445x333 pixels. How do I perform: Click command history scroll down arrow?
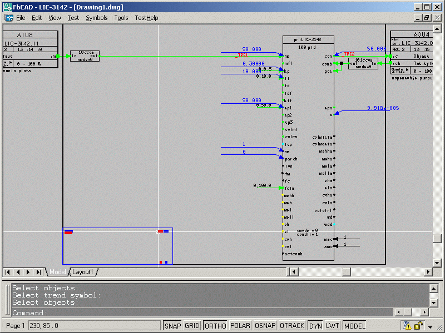point(433,302)
